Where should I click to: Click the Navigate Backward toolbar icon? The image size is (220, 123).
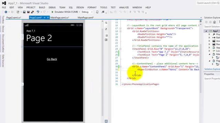point(6,12)
